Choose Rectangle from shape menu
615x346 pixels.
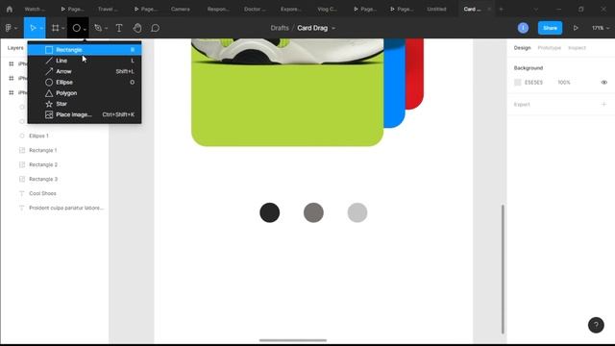(x=85, y=50)
